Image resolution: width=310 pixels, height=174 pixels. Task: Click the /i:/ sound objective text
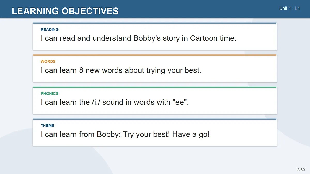point(115,102)
